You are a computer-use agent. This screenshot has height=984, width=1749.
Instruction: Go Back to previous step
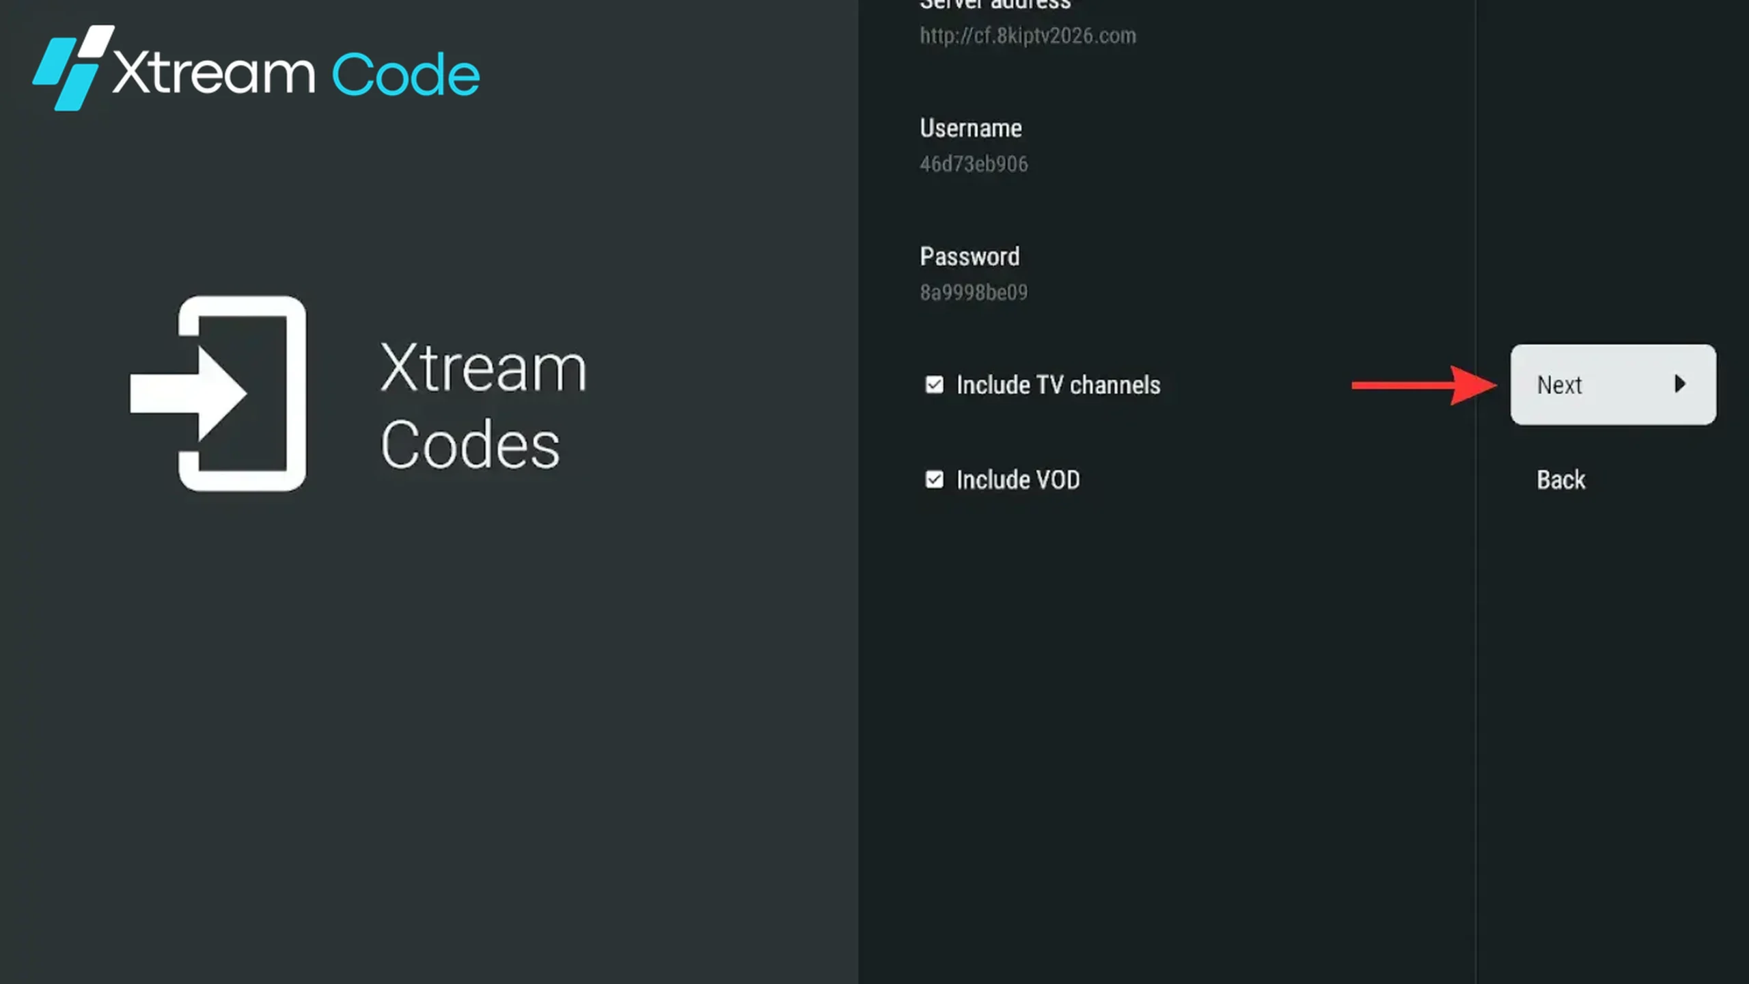(1560, 480)
